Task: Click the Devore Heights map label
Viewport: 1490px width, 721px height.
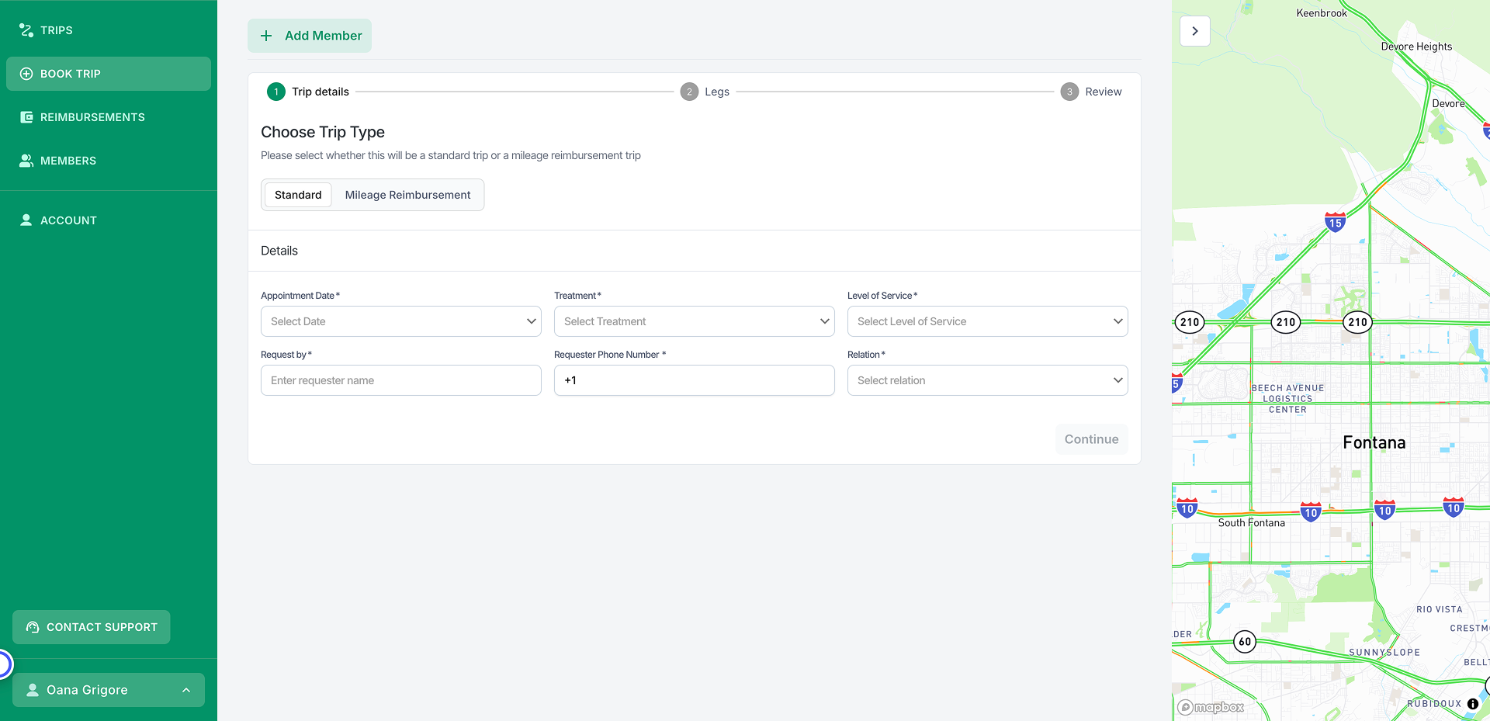Action: 1416,47
